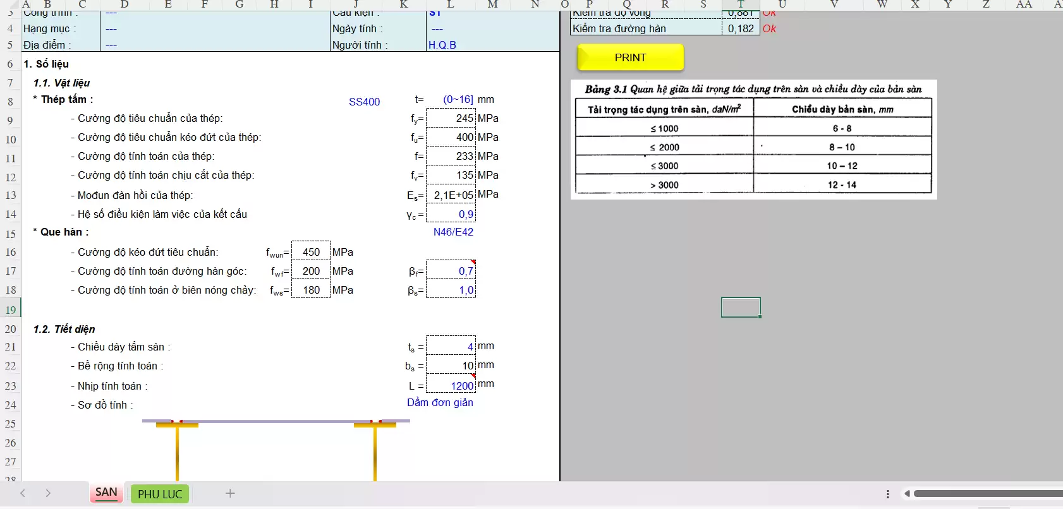The image size is (1063, 509).
Task: Select the fu cell with value 400
Action: click(x=451, y=137)
